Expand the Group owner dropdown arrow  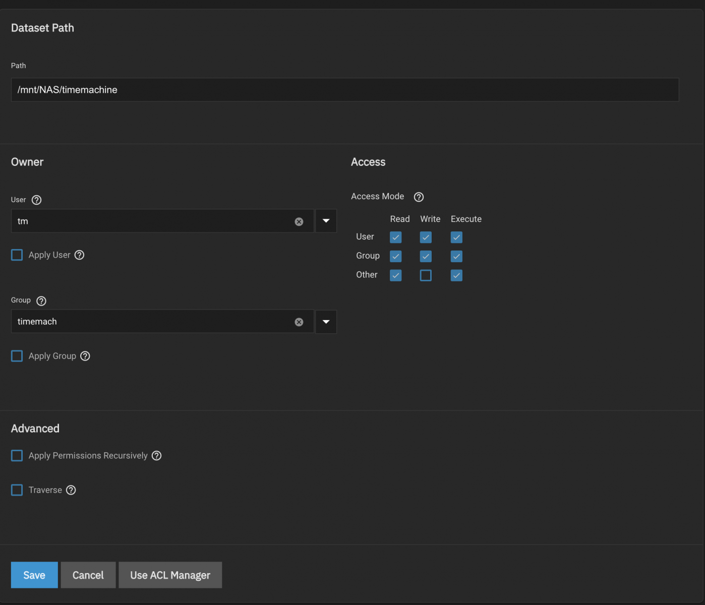pyautogui.click(x=326, y=322)
